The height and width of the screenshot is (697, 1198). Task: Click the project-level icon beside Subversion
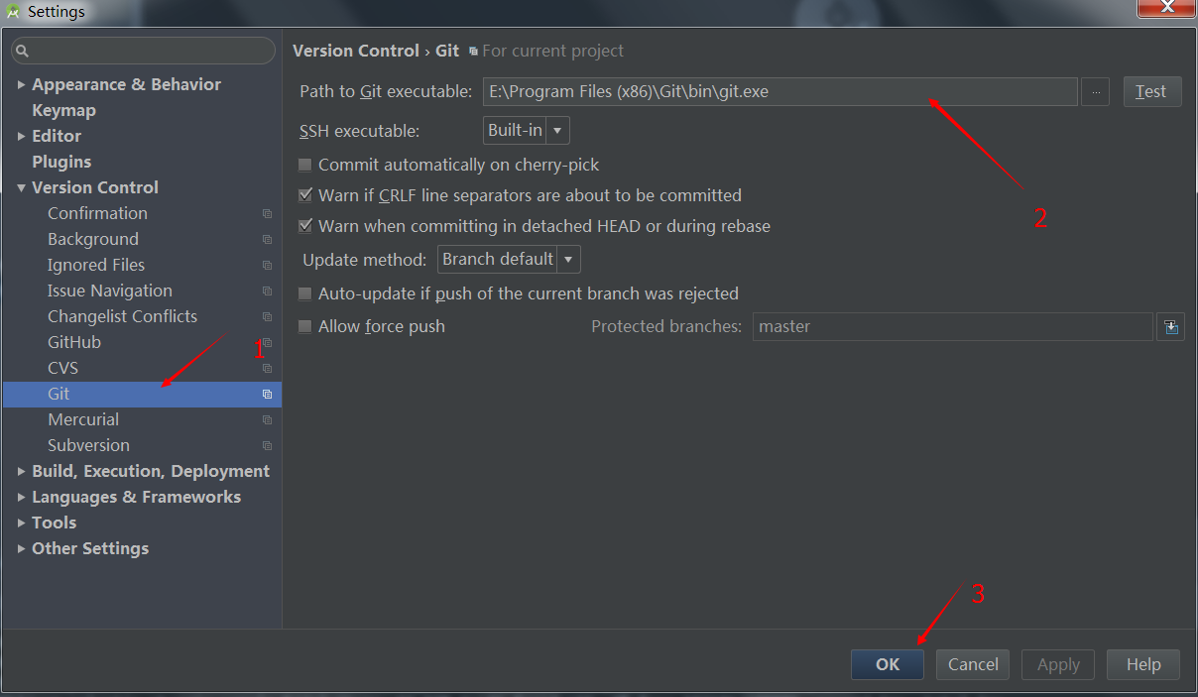pyautogui.click(x=267, y=446)
